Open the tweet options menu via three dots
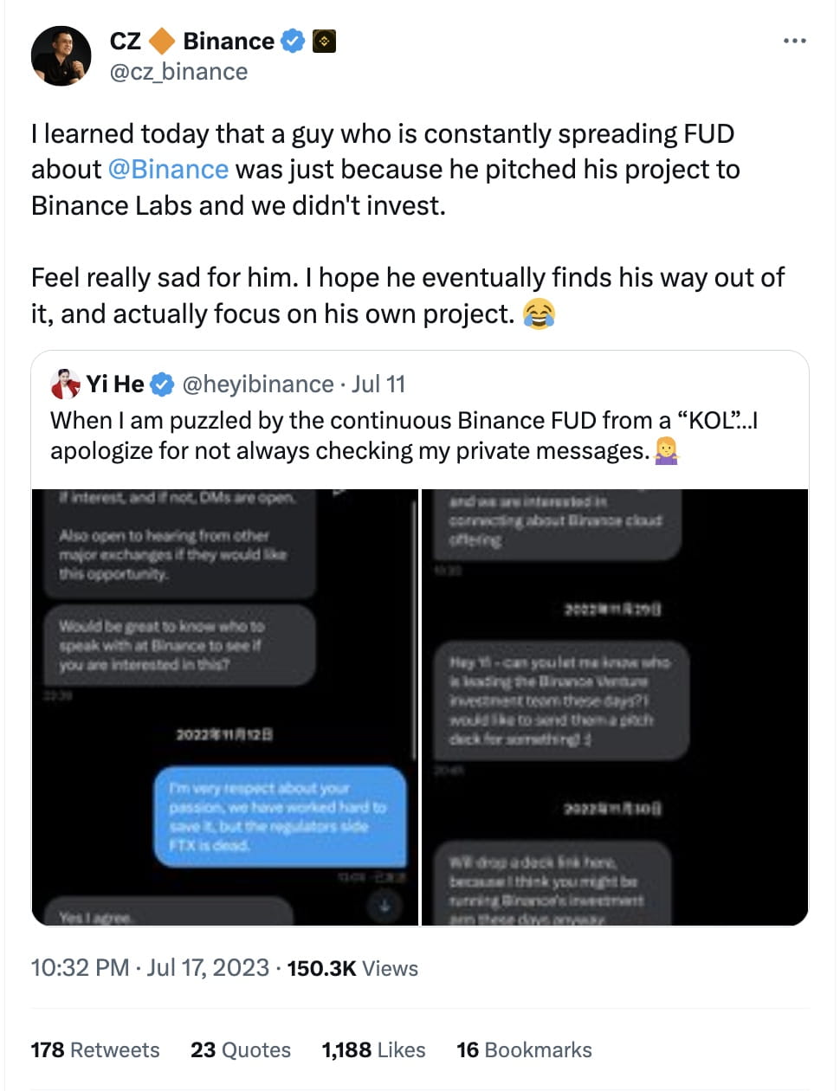Viewport: 840px width, 1091px height. (794, 40)
